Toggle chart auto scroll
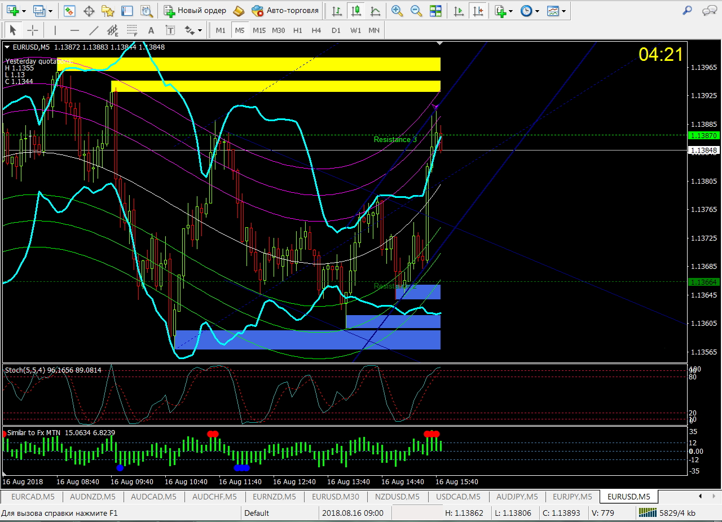722x522 pixels. [x=459, y=11]
